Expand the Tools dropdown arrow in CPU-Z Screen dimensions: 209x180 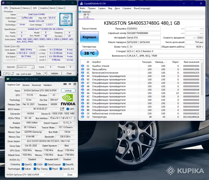point(45,73)
